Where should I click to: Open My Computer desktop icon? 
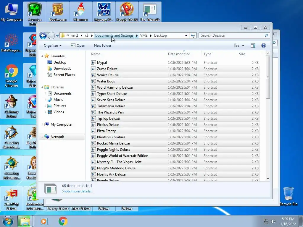(12, 12)
